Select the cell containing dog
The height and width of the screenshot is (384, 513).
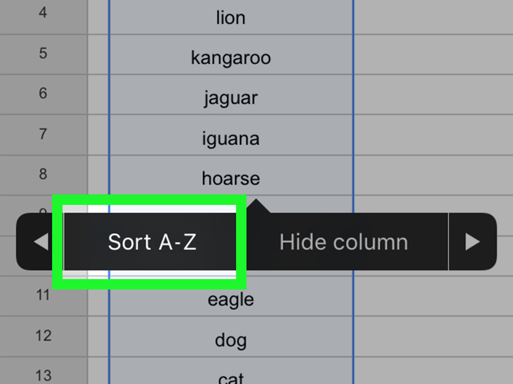click(230, 339)
